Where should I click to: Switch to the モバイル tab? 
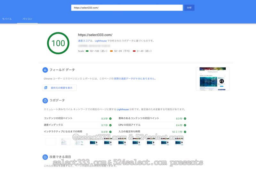tap(7, 19)
